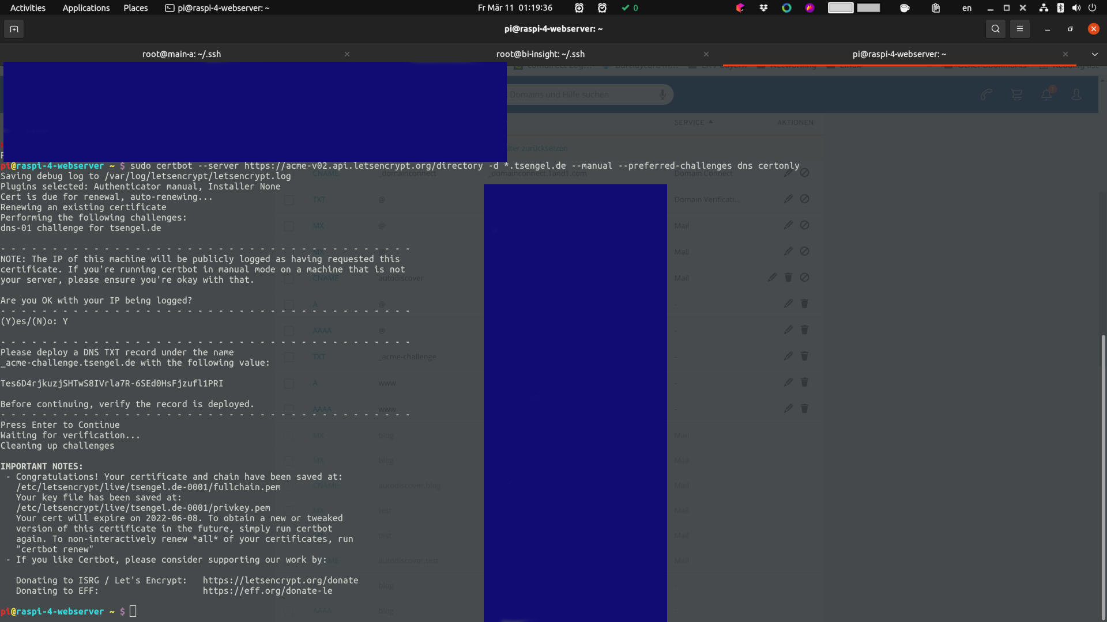Open the notification bell in browser header
This screenshot has height=622, width=1107.
pos(1047,93)
